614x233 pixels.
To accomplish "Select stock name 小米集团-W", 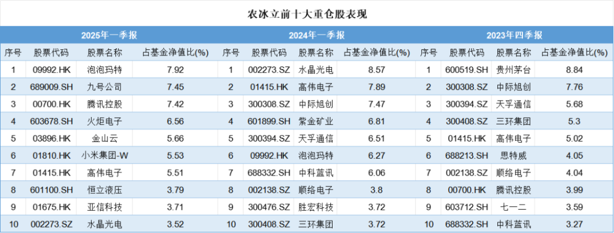I will (x=105, y=156).
